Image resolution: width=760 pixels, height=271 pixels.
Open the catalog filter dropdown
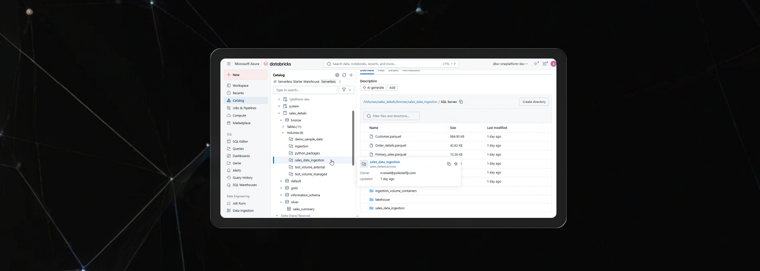click(x=346, y=90)
